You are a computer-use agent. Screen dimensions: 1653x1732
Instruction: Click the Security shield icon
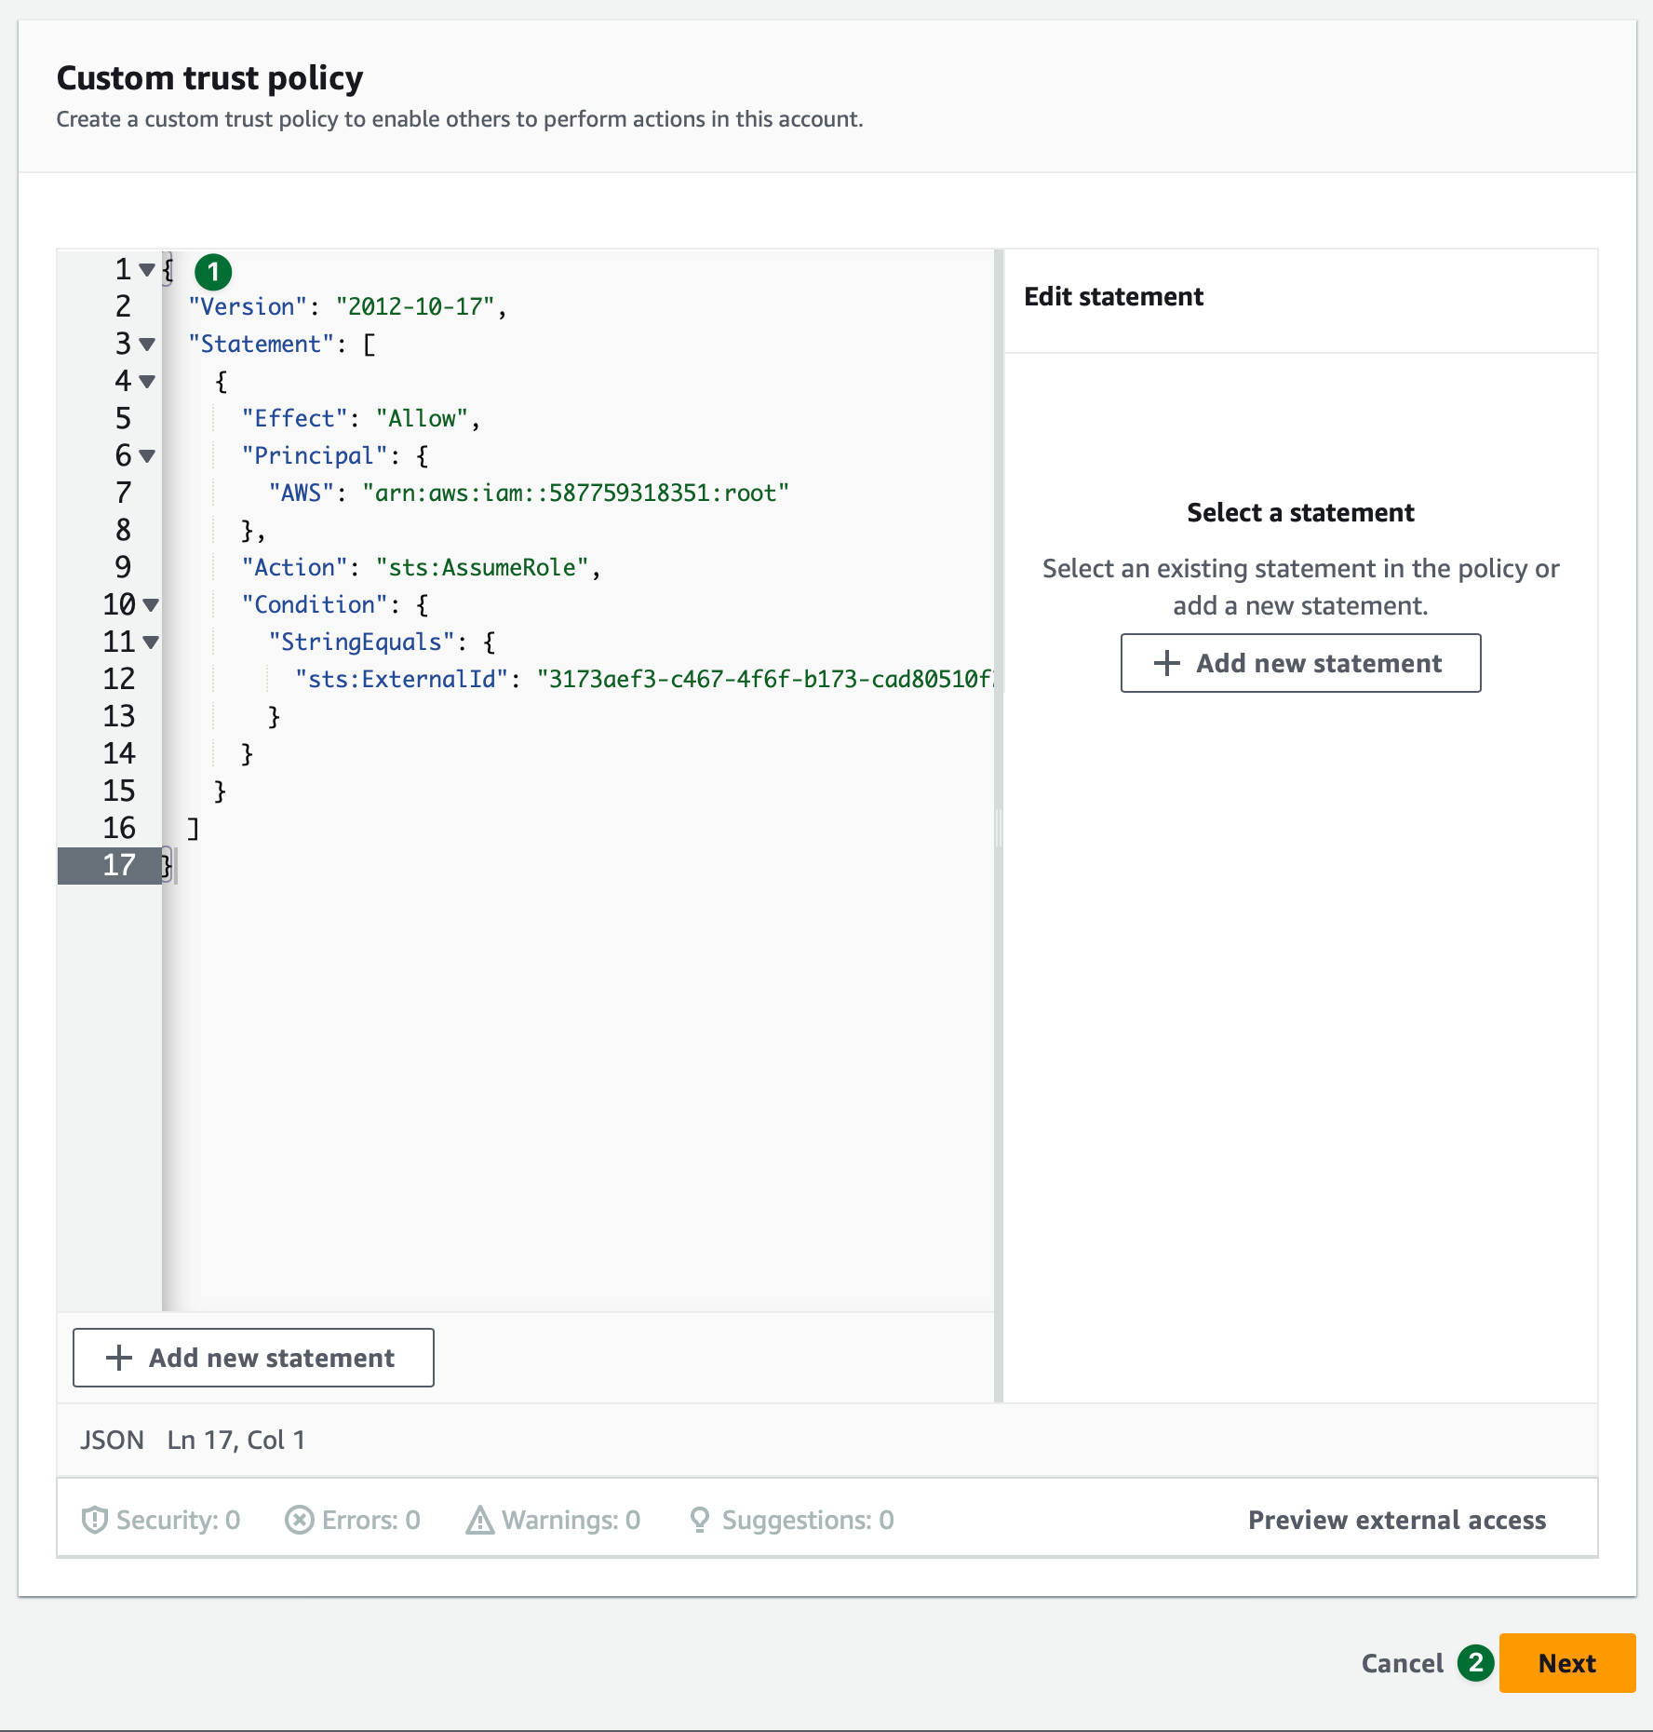click(x=94, y=1520)
